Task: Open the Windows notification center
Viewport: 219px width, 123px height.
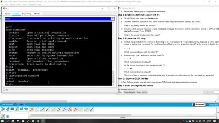Action: 215,121
